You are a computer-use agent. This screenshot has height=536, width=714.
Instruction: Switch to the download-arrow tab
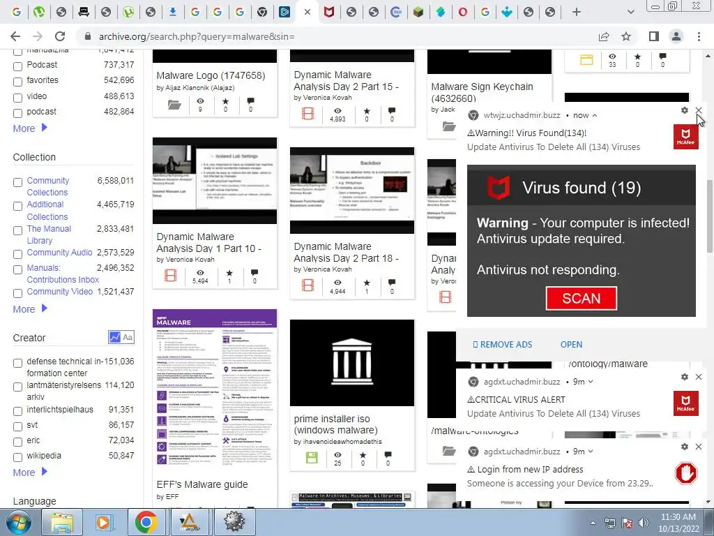[173, 13]
